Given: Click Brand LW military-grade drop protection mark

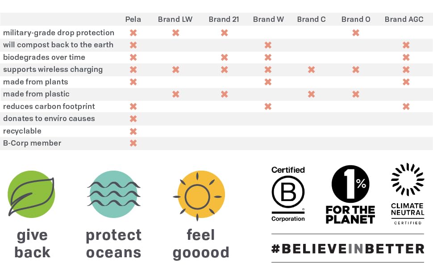Looking at the screenshot, I should pos(176,33).
